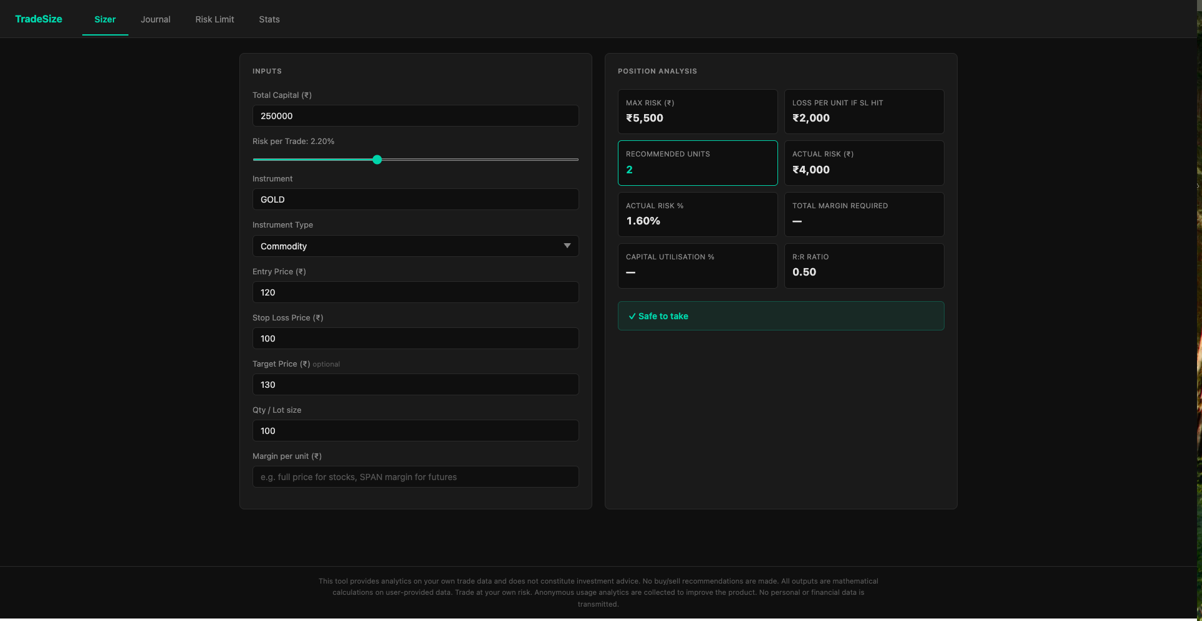Open the Risk Limit section
The width and height of the screenshot is (1202, 621).
tap(214, 19)
